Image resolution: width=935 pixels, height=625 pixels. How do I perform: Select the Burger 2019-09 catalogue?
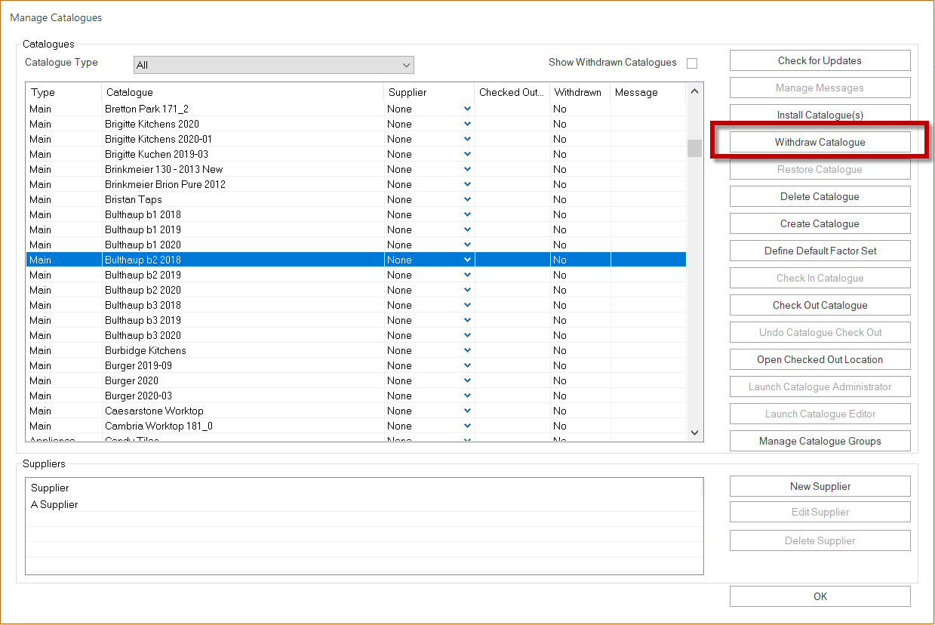point(356,365)
